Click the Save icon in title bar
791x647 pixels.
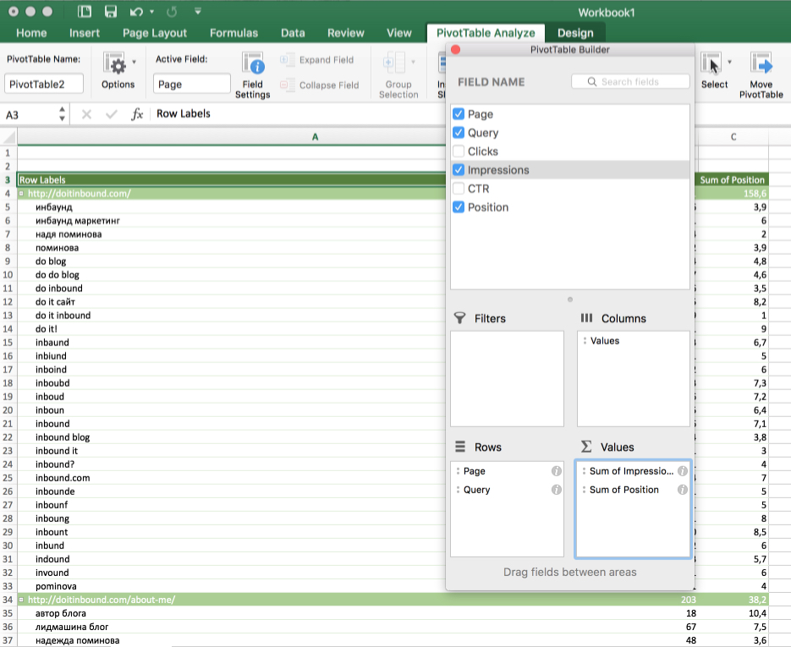click(111, 12)
